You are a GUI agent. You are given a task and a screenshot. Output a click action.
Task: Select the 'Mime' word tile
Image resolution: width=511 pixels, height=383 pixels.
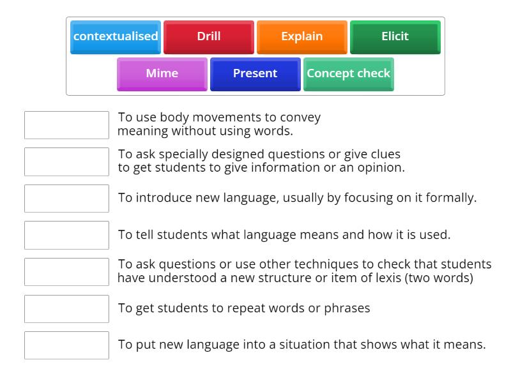point(162,73)
